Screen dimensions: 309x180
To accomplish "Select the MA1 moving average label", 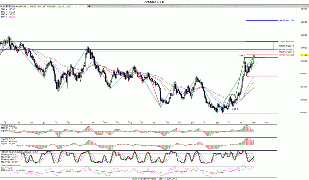I will click(8, 9).
